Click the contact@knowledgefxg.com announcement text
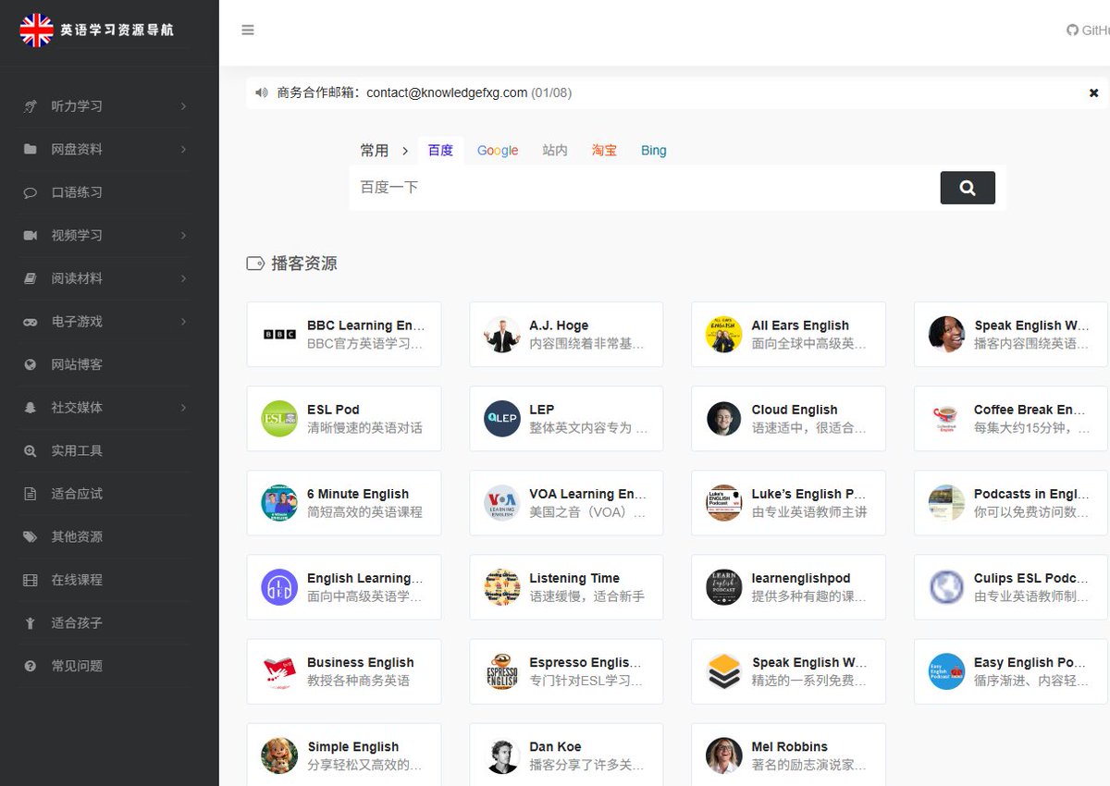This screenshot has height=786, width=1110. [x=447, y=92]
